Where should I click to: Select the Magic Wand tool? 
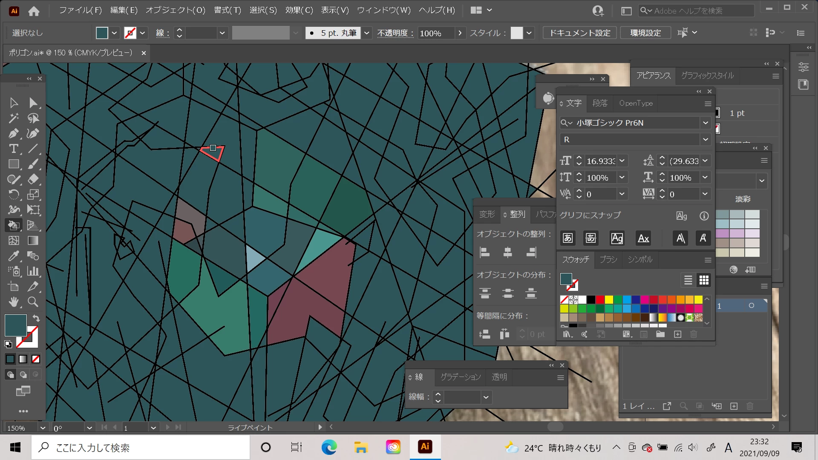click(x=14, y=118)
